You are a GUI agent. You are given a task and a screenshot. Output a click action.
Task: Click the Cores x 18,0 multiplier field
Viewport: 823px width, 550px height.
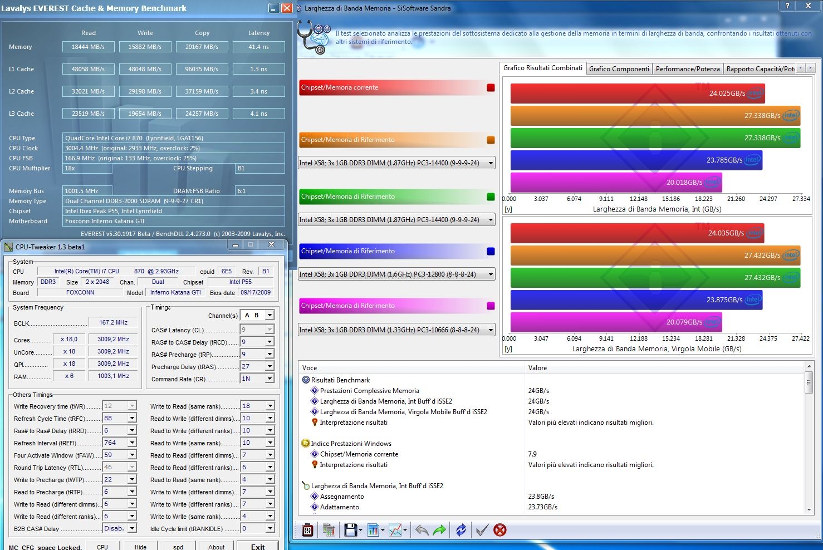69,339
